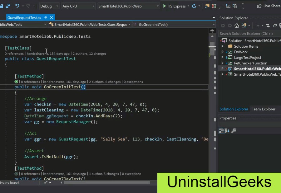Select the LargeTestProject item
281x193 pixels.
coord(248,58)
